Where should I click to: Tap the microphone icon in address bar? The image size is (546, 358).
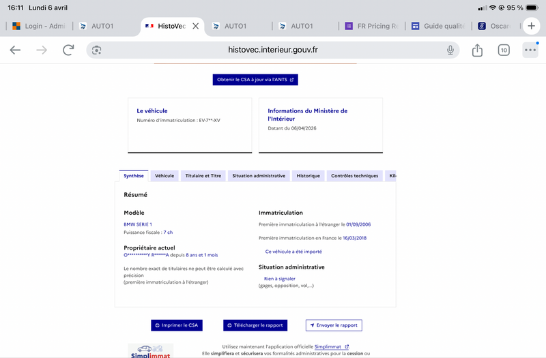pyautogui.click(x=450, y=50)
